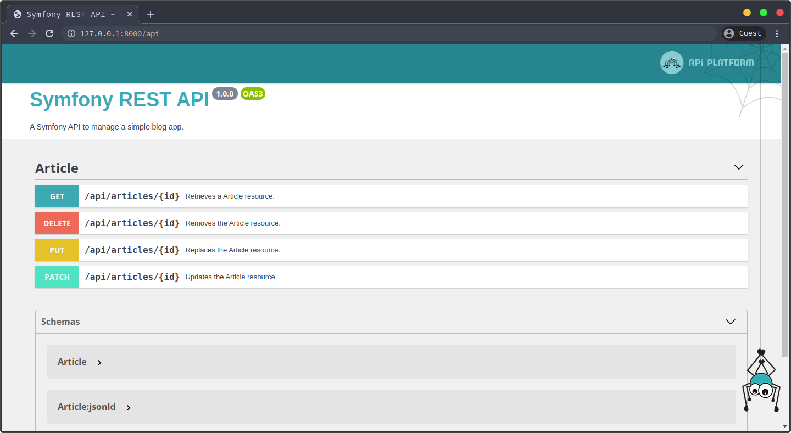Click the browser forward arrow
Screen dimensions: 791x433
[x=32, y=33]
